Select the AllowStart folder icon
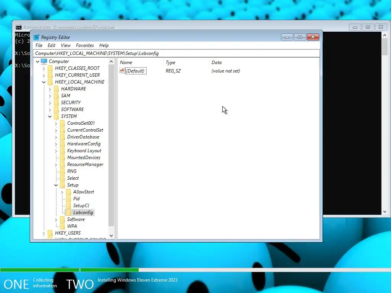The image size is (391, 293). (68, 192)
